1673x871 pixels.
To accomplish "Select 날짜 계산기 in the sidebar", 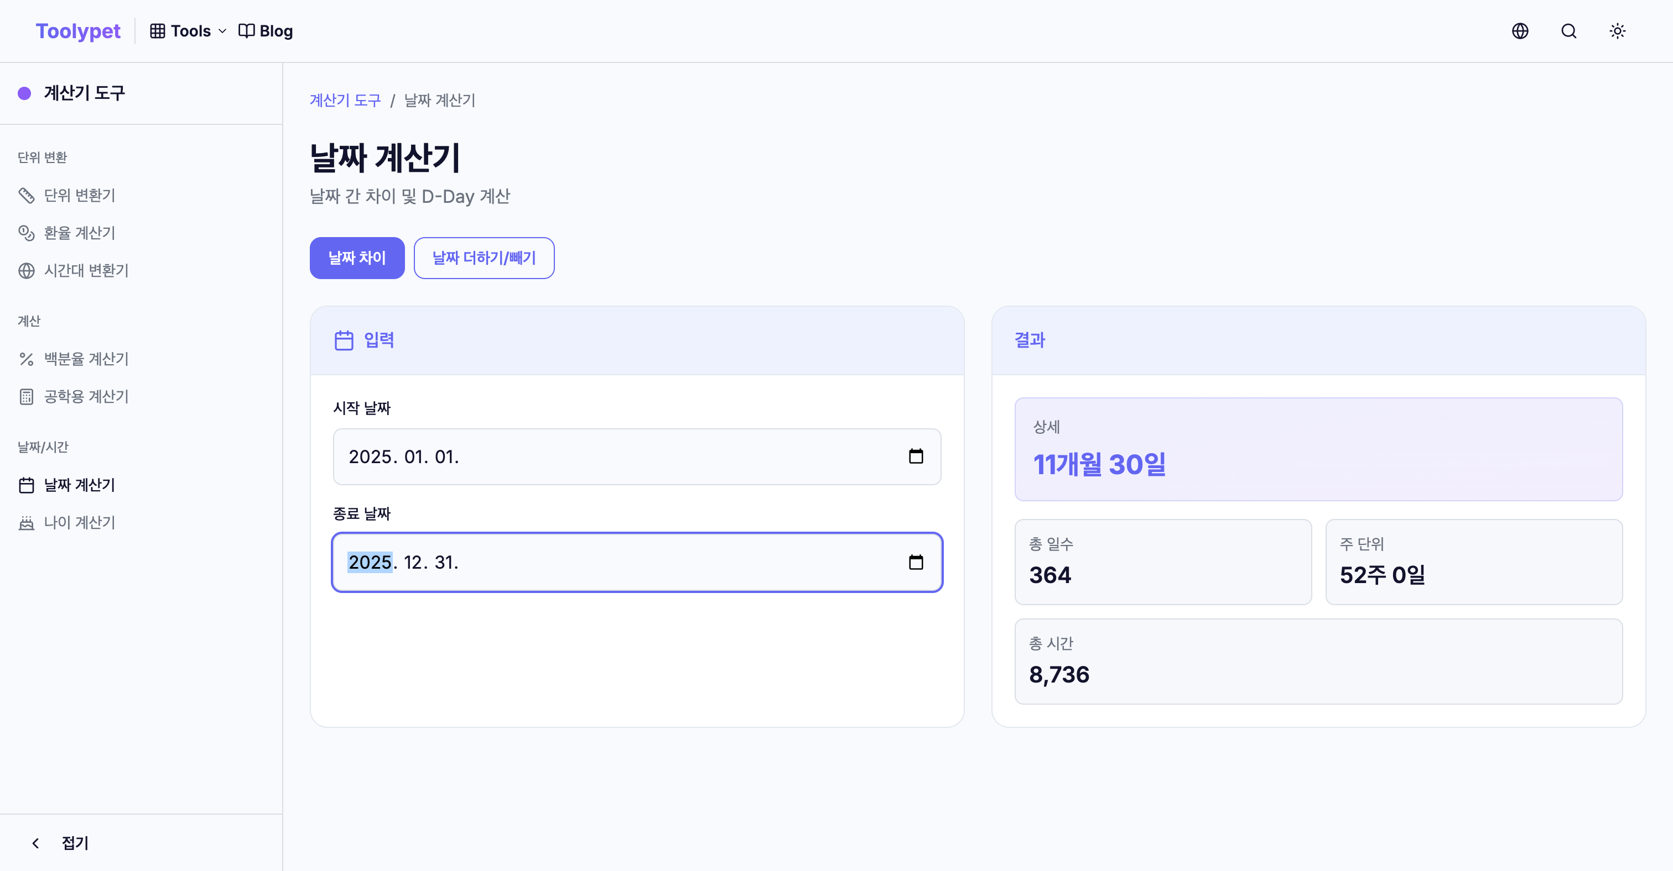I will point(79,485).
